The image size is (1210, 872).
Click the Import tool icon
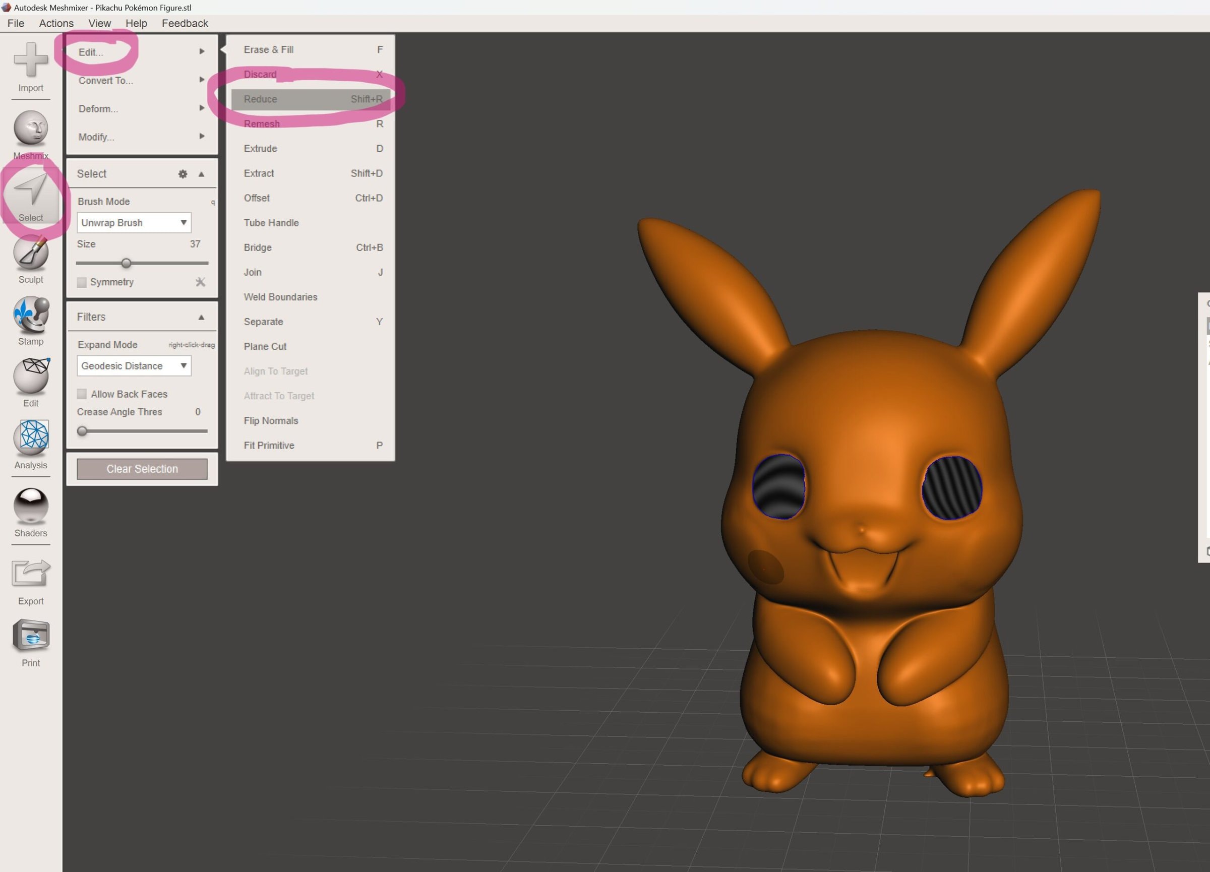pyautogui.click(x=30, y=60)
